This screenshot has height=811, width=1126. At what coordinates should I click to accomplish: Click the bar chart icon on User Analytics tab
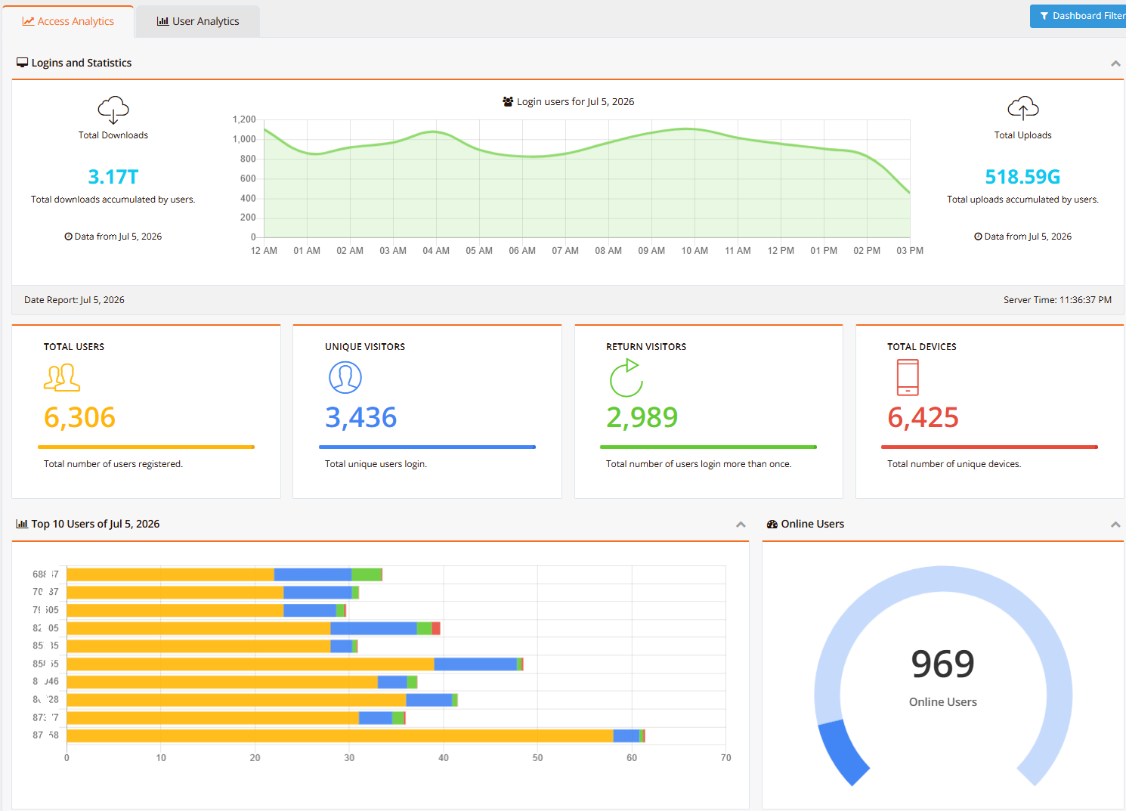(x=162, y=21)
